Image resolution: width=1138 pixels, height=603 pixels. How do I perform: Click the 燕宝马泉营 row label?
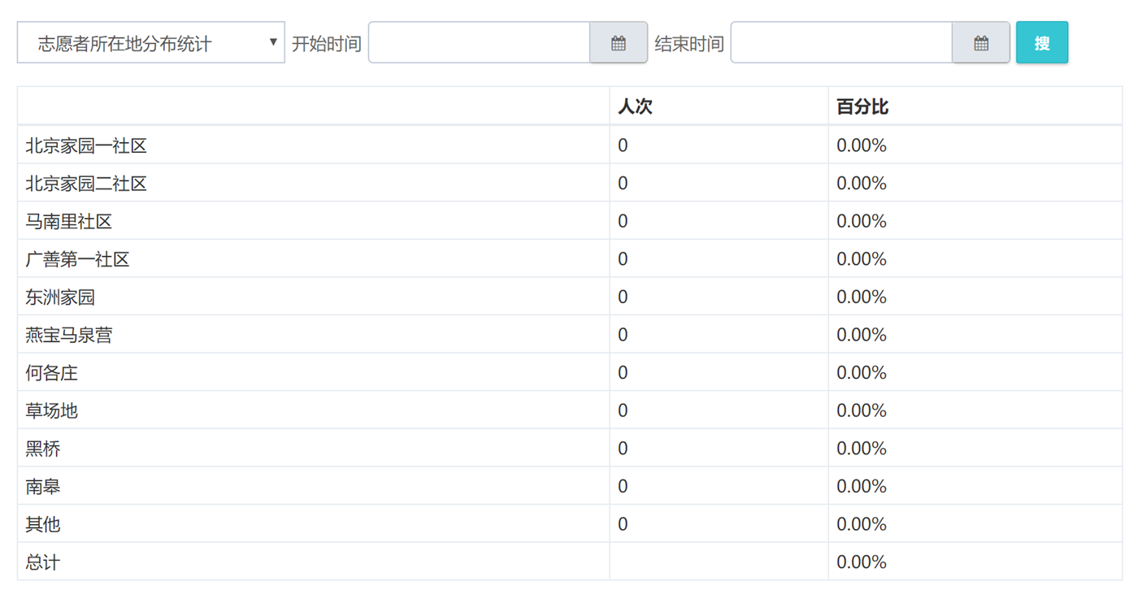point(69,336)
